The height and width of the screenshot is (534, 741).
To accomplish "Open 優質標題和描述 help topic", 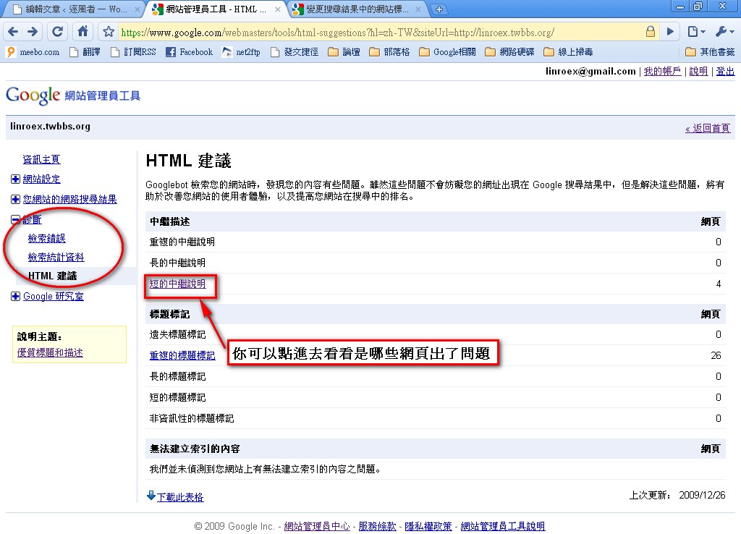I will [50, 352].
